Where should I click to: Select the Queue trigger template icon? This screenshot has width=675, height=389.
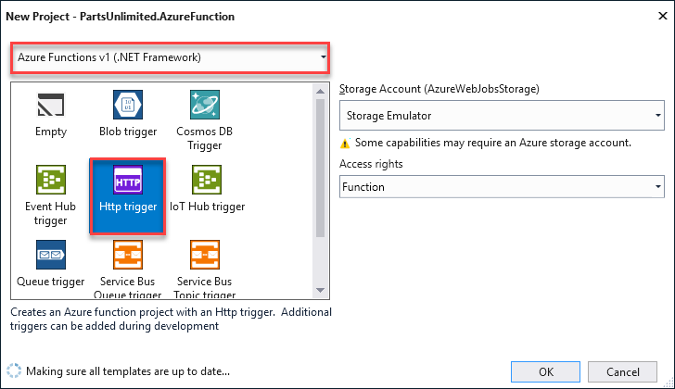51,255
